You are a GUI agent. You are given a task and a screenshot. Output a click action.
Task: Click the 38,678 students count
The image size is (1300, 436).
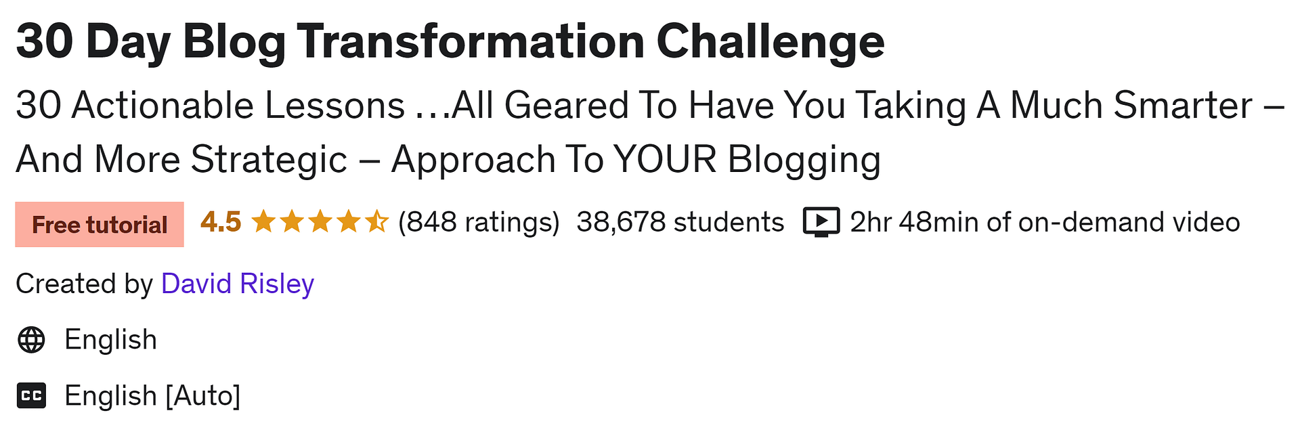click(680, 222)
